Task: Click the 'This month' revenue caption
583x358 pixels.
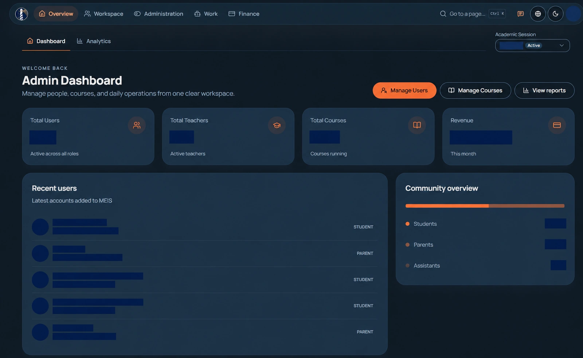Action: [463, 154]
